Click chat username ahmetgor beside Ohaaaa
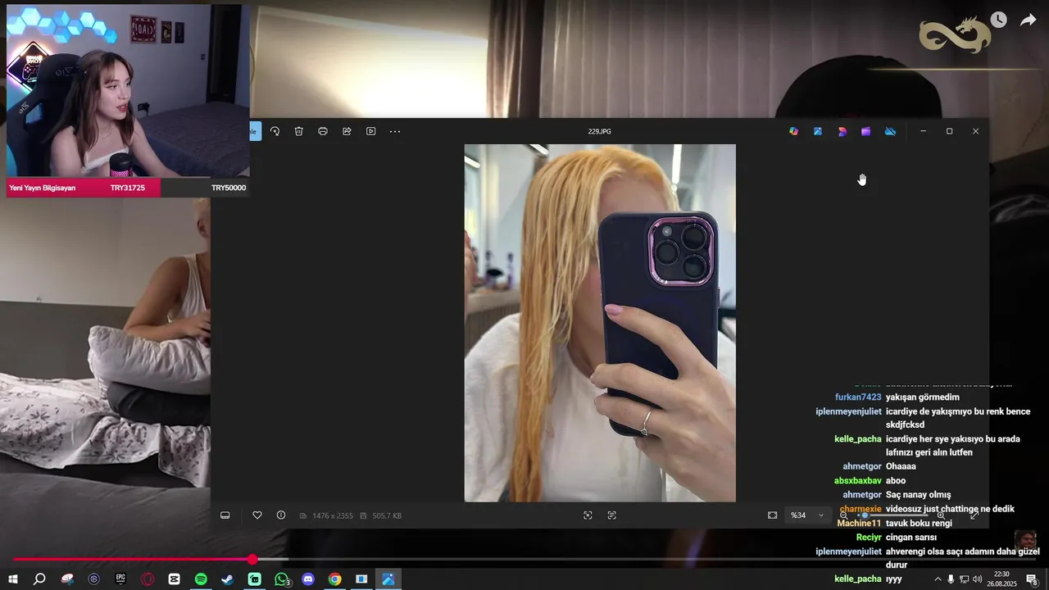This screenshot has width=1049, height=590. tap(862, 467)
